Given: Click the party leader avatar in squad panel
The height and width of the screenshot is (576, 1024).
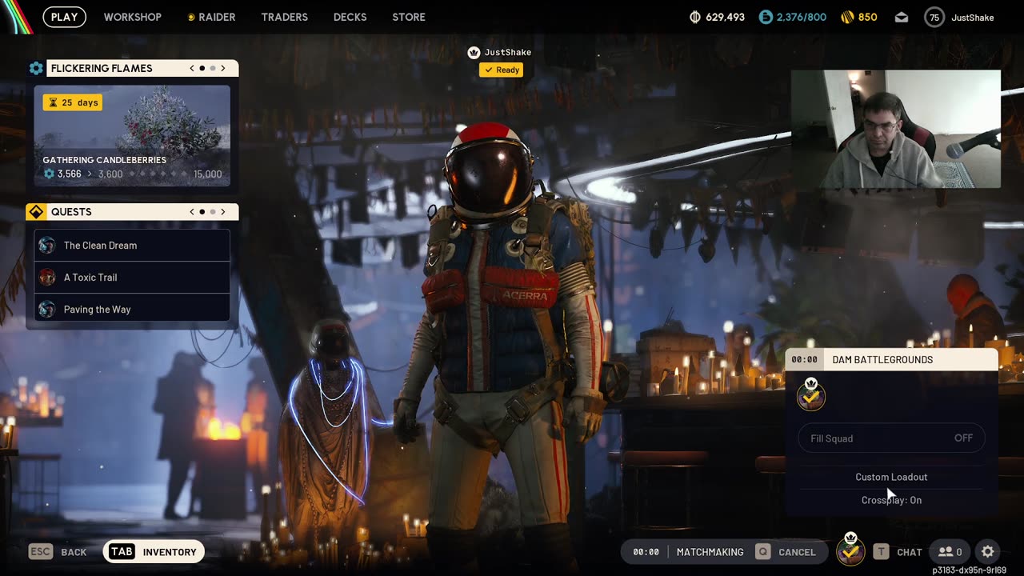Looking at the screenshot, I should tap(811, 395).
